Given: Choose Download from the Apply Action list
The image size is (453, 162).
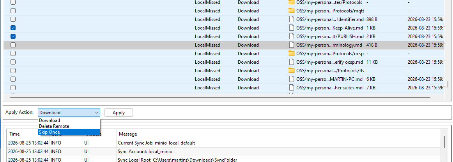Looking at the screenshot, I should pos(69,120).
